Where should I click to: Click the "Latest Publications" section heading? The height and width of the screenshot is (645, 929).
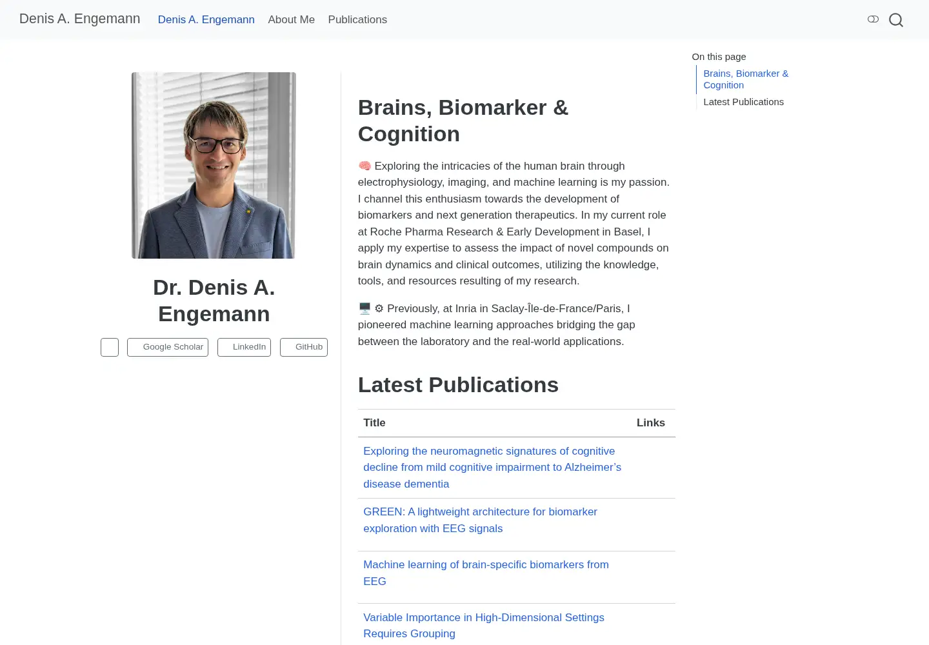[x=458, y=385]
